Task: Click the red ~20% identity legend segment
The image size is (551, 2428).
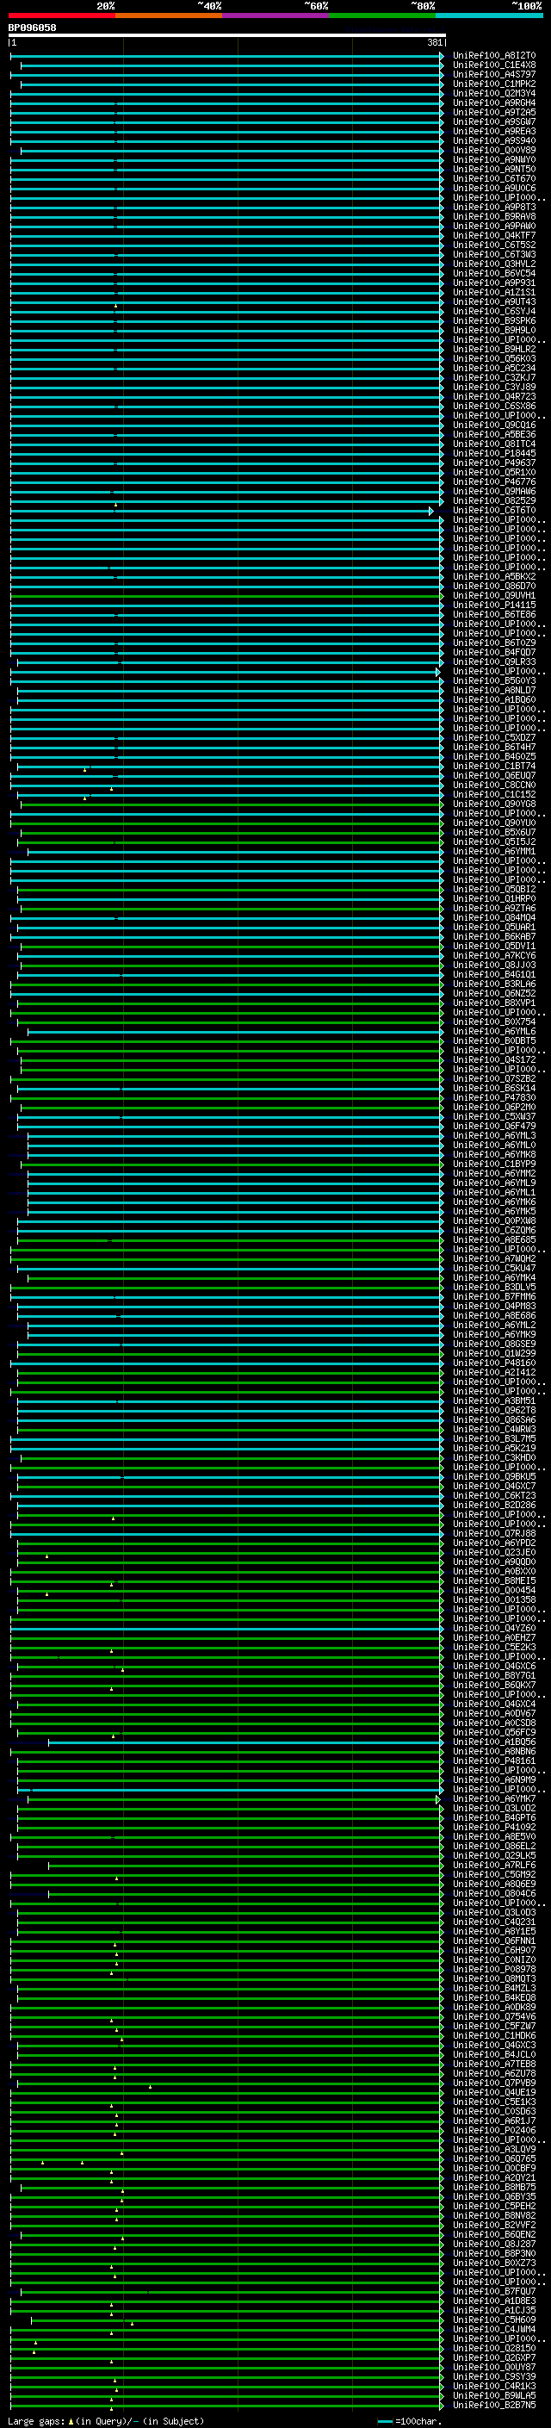Action: click(61, 16)
